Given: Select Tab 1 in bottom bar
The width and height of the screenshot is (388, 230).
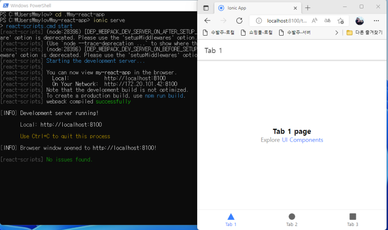Looking at the screenshot, I should tap(230, 220).
